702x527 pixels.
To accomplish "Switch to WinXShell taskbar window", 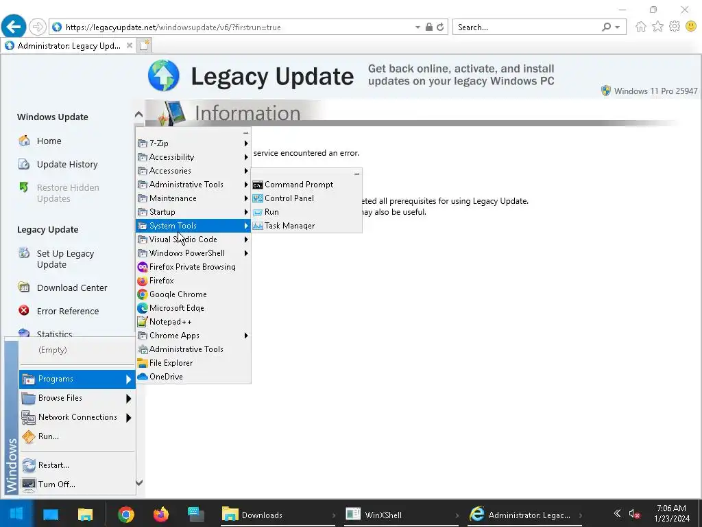I will tap(400, 515).
